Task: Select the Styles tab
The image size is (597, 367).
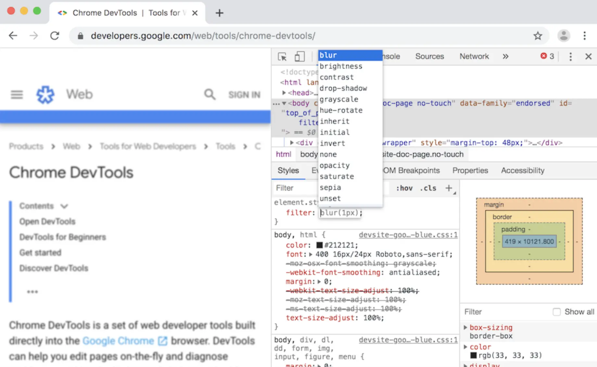Action: [x=288, y=171]
